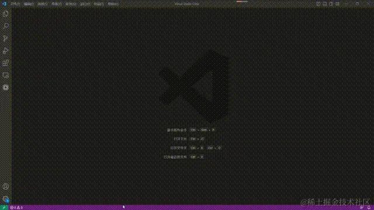Open notifications bell in status bar

click(x=369, y=208)
